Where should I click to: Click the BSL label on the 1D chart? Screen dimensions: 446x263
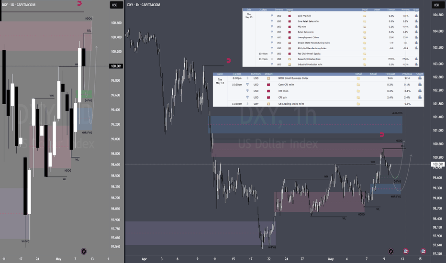click(89, 31)
